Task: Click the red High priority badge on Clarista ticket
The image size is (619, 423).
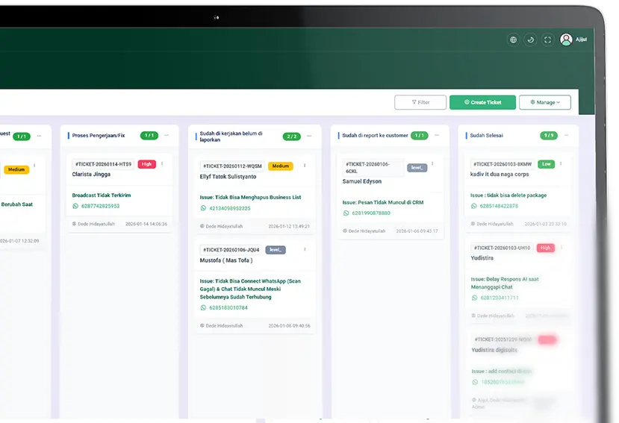Action: point(146,164)
